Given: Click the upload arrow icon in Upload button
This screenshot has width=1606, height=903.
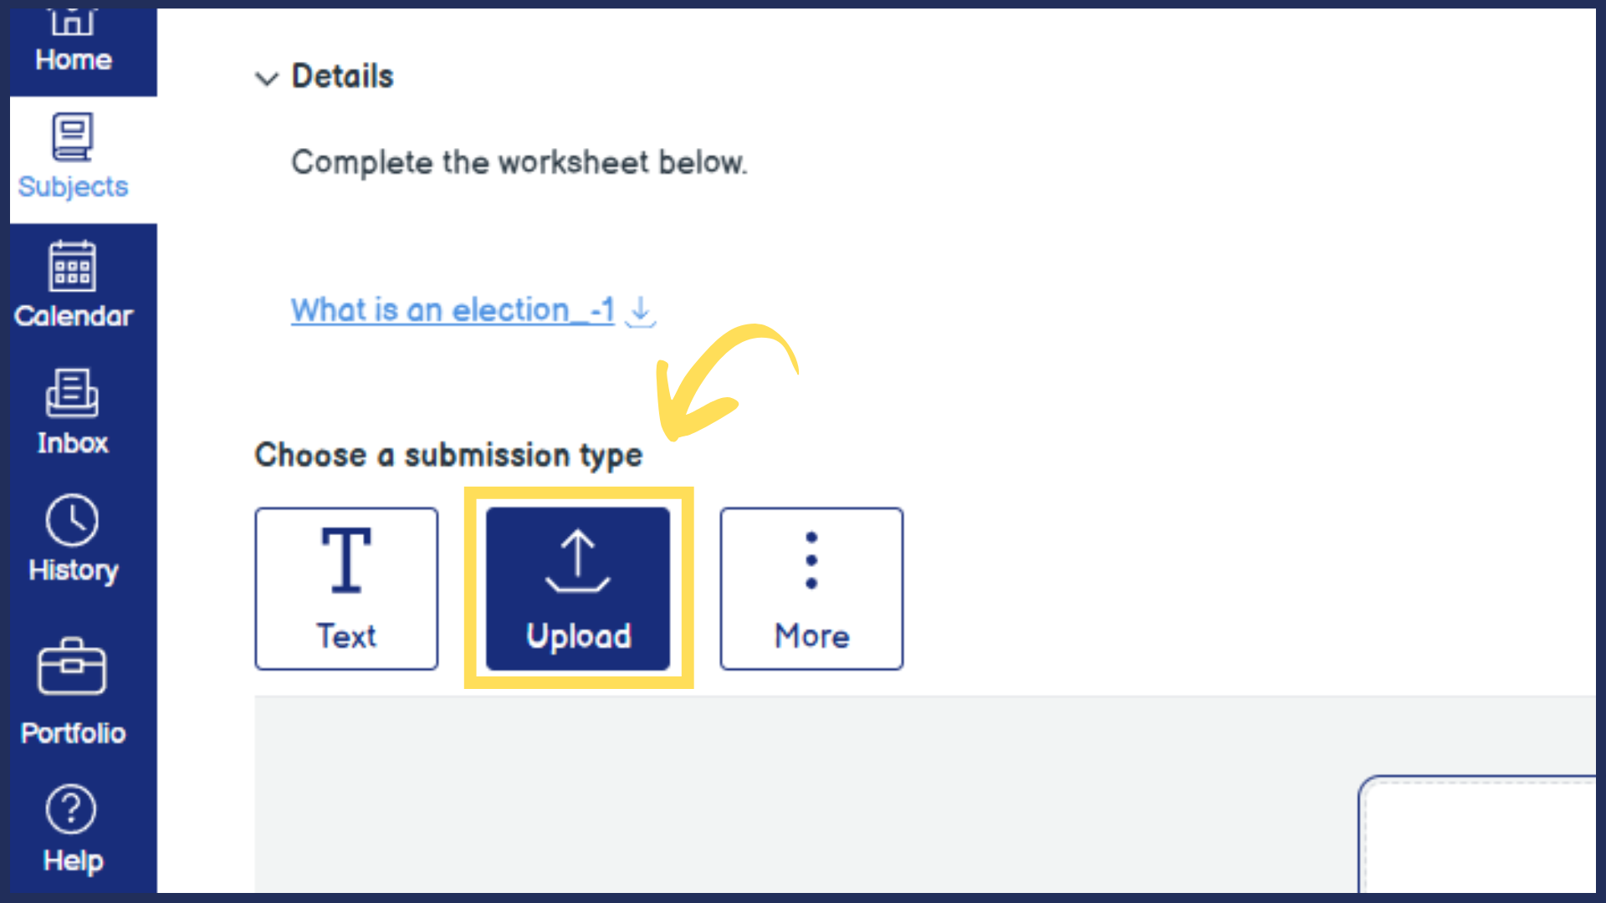Looking at the screenshot, I should pos(578,561).
